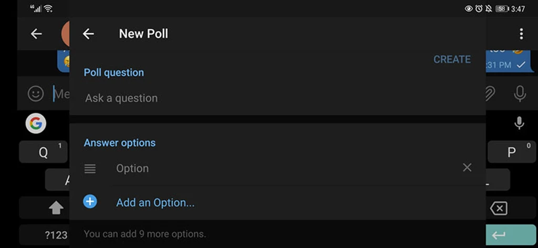Grab the option reorder handle icon
Screen dimensions: 538x248
coord(90,169)
